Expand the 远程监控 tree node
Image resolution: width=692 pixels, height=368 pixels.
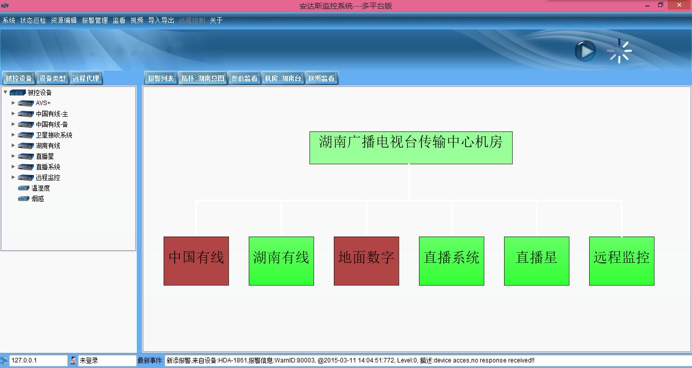(x=13, y=177)
